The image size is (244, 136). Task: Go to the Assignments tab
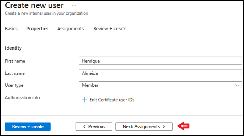point(70,29)
